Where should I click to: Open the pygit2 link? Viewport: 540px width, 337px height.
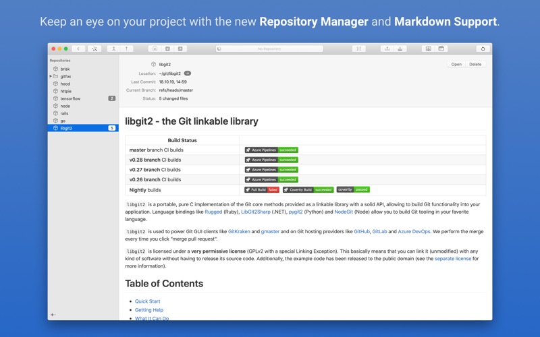point(296,212)
